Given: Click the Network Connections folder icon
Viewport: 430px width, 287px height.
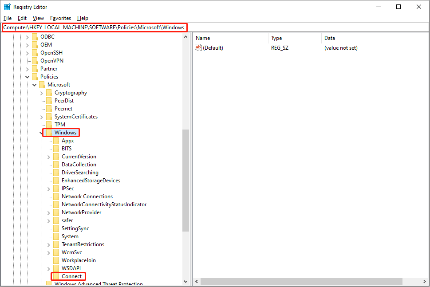Looking at the screenshot, I should point(56,196).
